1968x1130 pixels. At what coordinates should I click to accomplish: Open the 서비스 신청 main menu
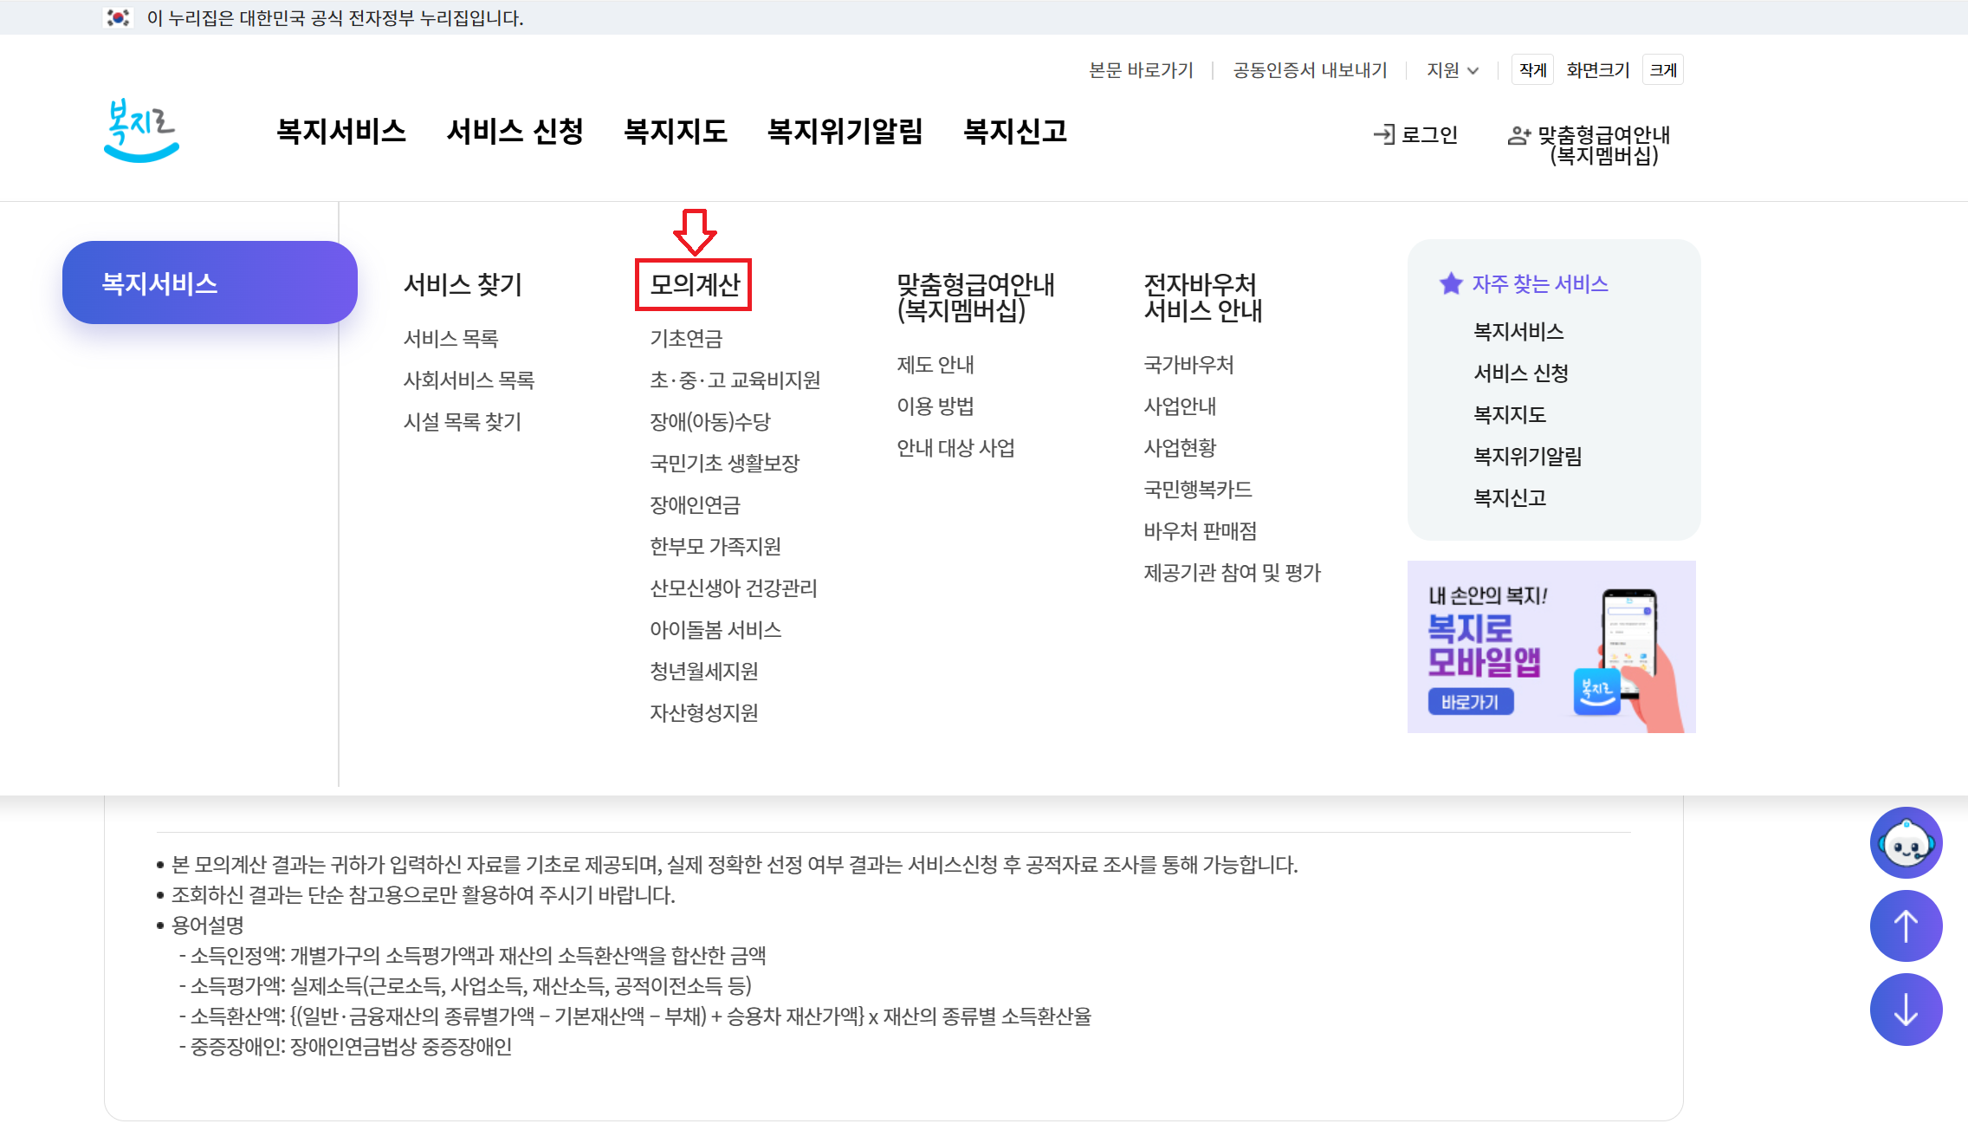pyautogui.click(x=515, y=132)
